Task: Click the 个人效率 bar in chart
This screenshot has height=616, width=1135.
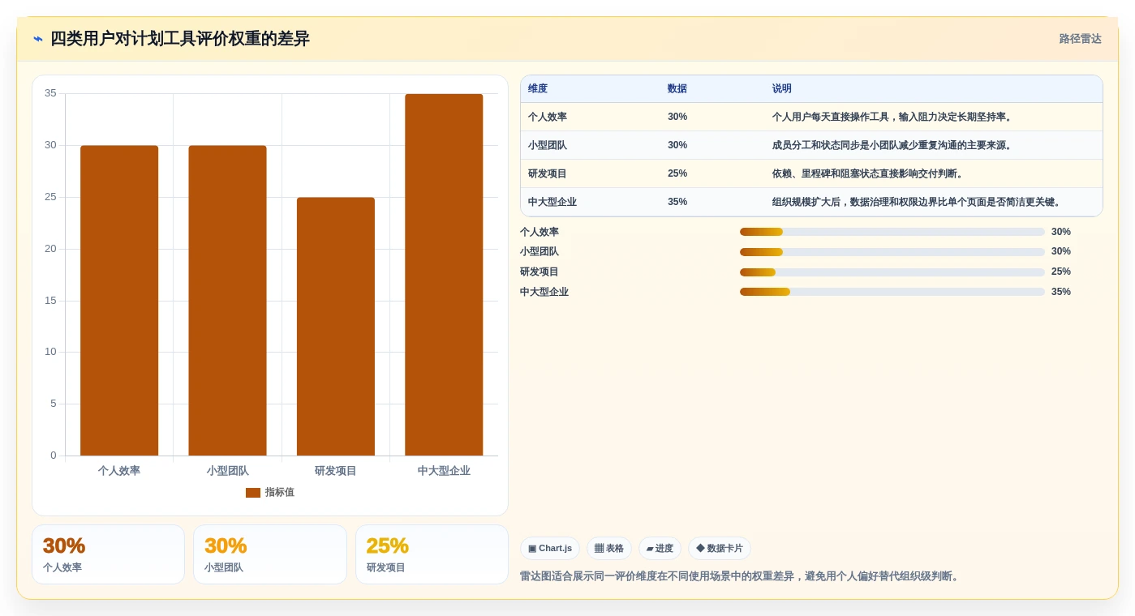Action: pos(119,301)
